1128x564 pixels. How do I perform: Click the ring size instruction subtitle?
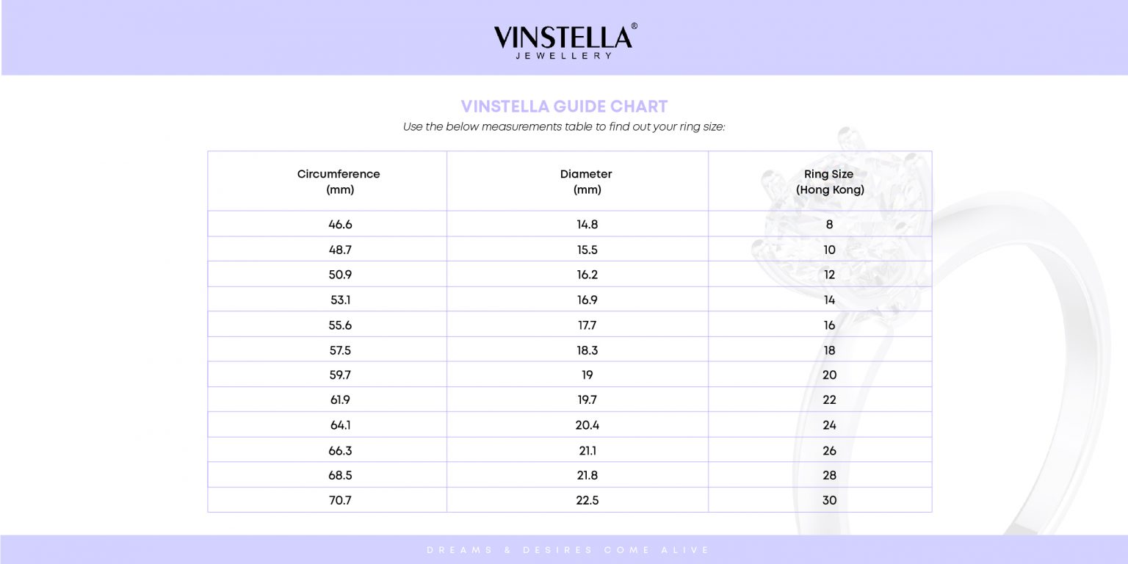click(x=564, y=127)
